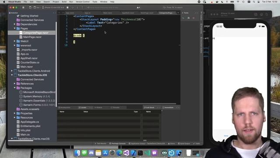Expand the wwwroot folder
Screen dimensions: 280x158
[x=14, y=46]
